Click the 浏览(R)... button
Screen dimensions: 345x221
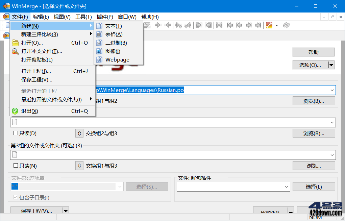click(x=313, y=133)
